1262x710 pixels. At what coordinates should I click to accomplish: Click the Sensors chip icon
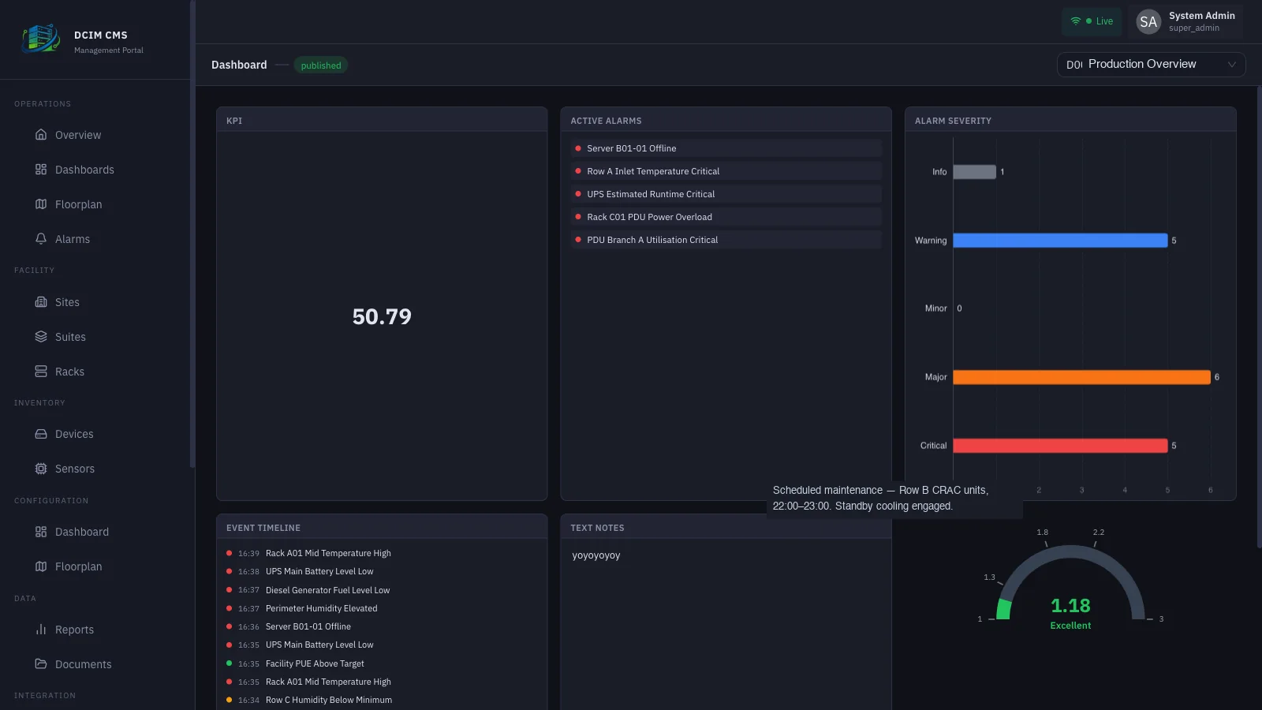click(41, 469)
